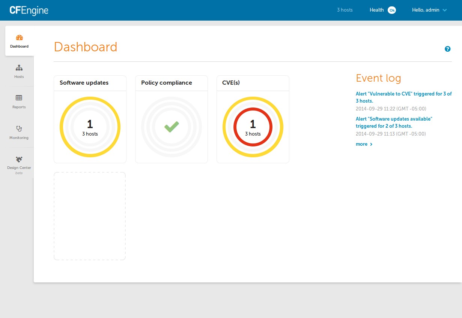Open the Reports sidebar icon

point(19,101)
